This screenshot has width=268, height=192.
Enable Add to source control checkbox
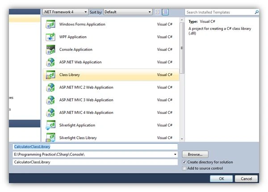click(x=184, y=168)
